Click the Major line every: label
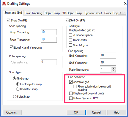The height and width of the screenshot is (117, 128). click(79, 70)
